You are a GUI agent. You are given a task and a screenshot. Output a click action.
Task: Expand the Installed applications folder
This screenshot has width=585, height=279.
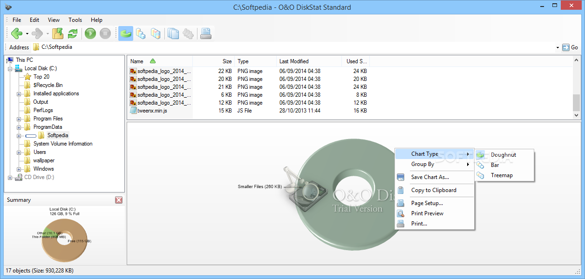coord(19,93)
